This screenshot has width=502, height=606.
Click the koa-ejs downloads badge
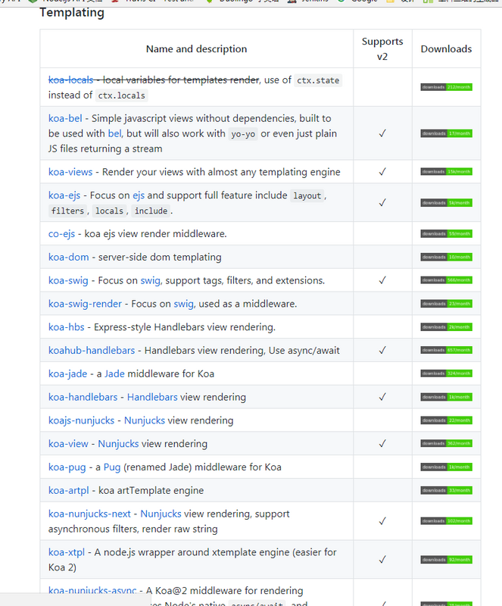click(x=446, y=203)
